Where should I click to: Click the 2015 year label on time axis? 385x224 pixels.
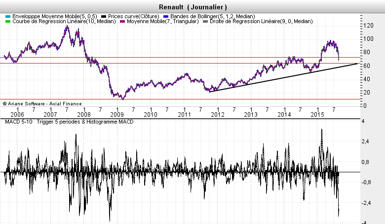coord(317,115)
